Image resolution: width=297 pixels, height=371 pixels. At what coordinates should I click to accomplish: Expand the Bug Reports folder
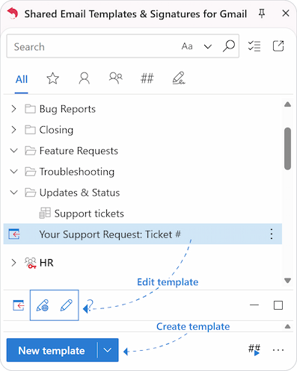14,109
